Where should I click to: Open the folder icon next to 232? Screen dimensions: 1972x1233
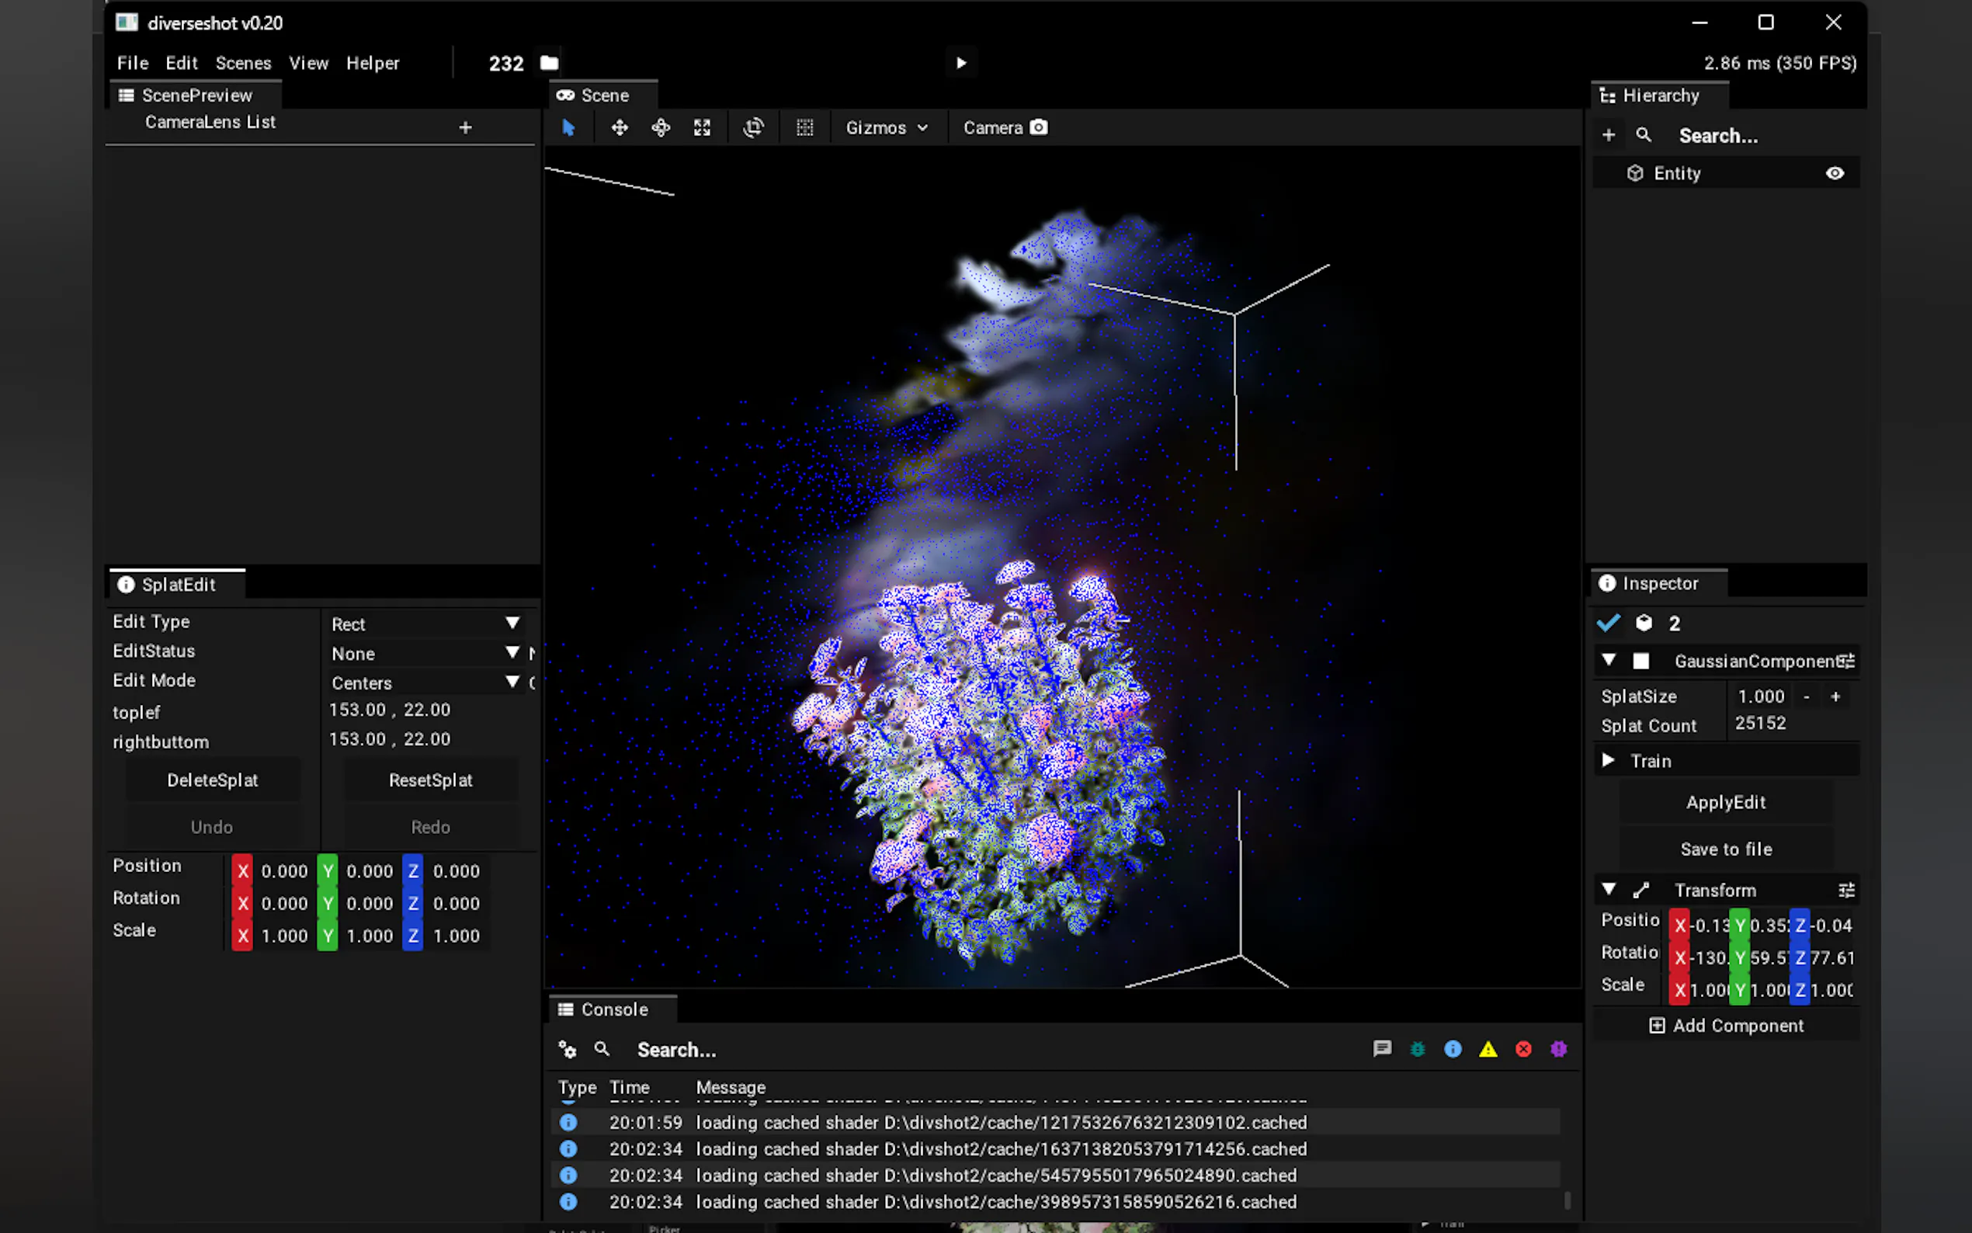pos(549,63)
